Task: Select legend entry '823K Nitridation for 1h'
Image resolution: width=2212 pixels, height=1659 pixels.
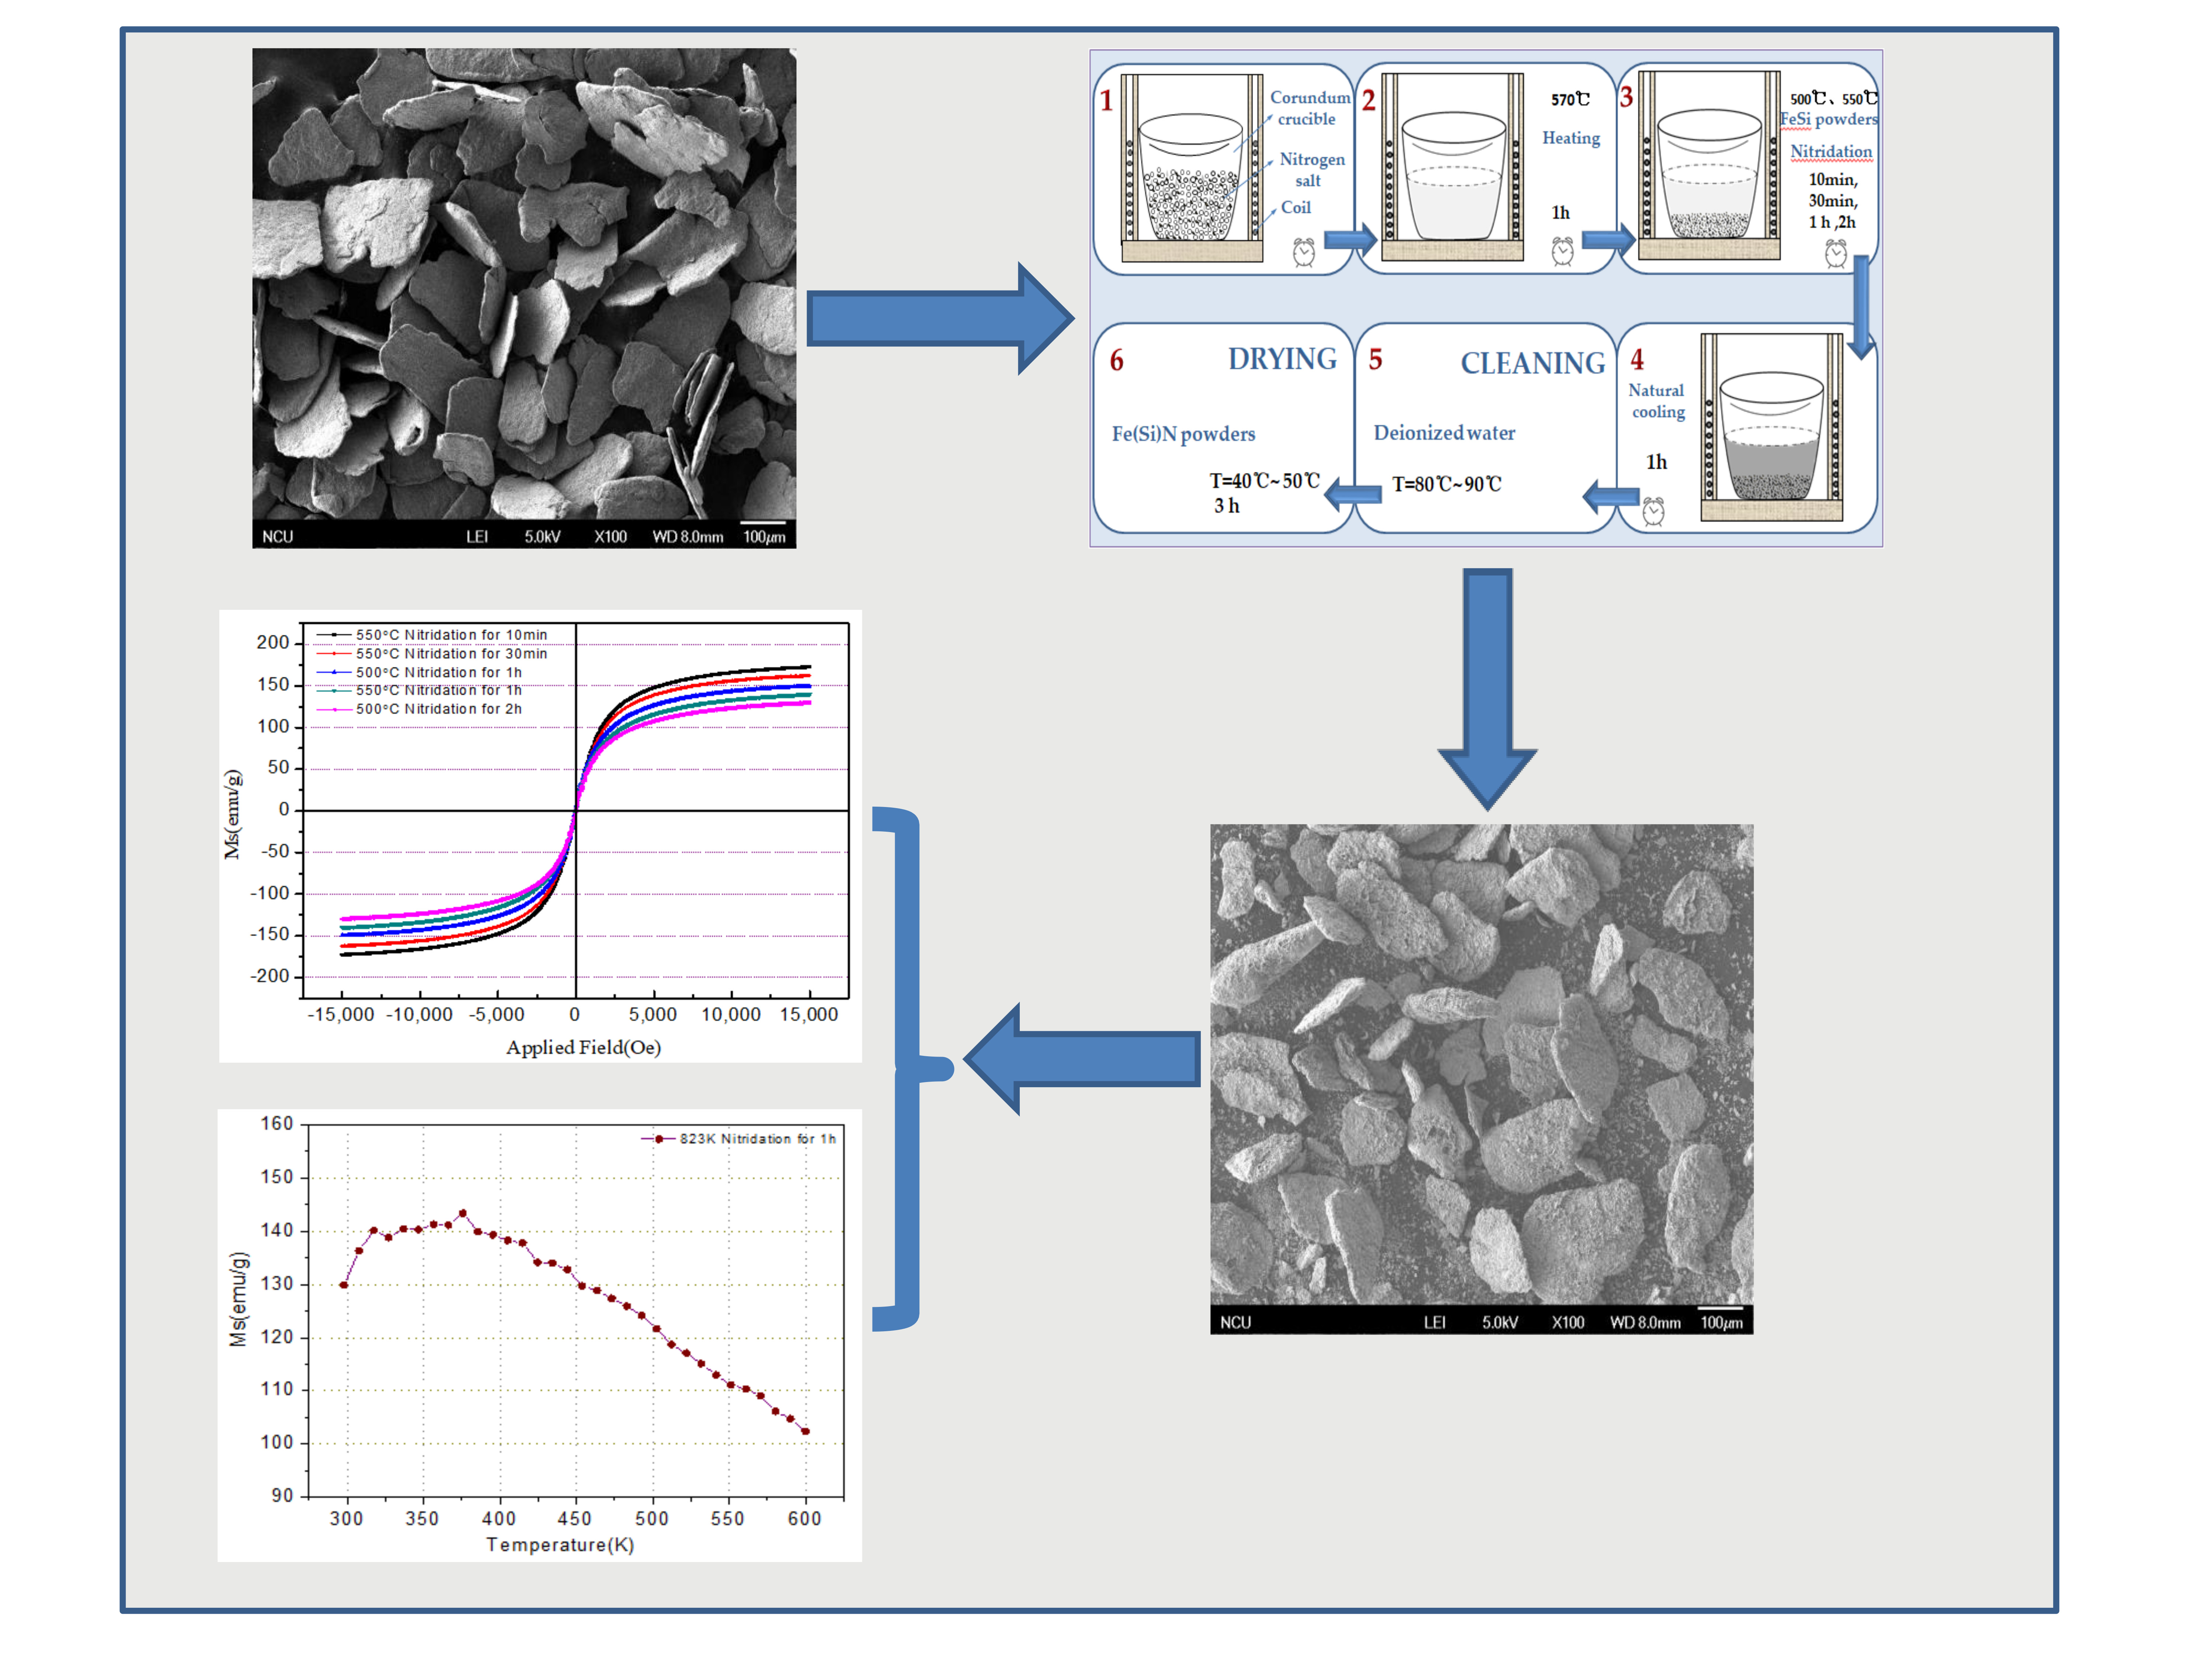Action: pyautogui.click(x=738, y=1139)
